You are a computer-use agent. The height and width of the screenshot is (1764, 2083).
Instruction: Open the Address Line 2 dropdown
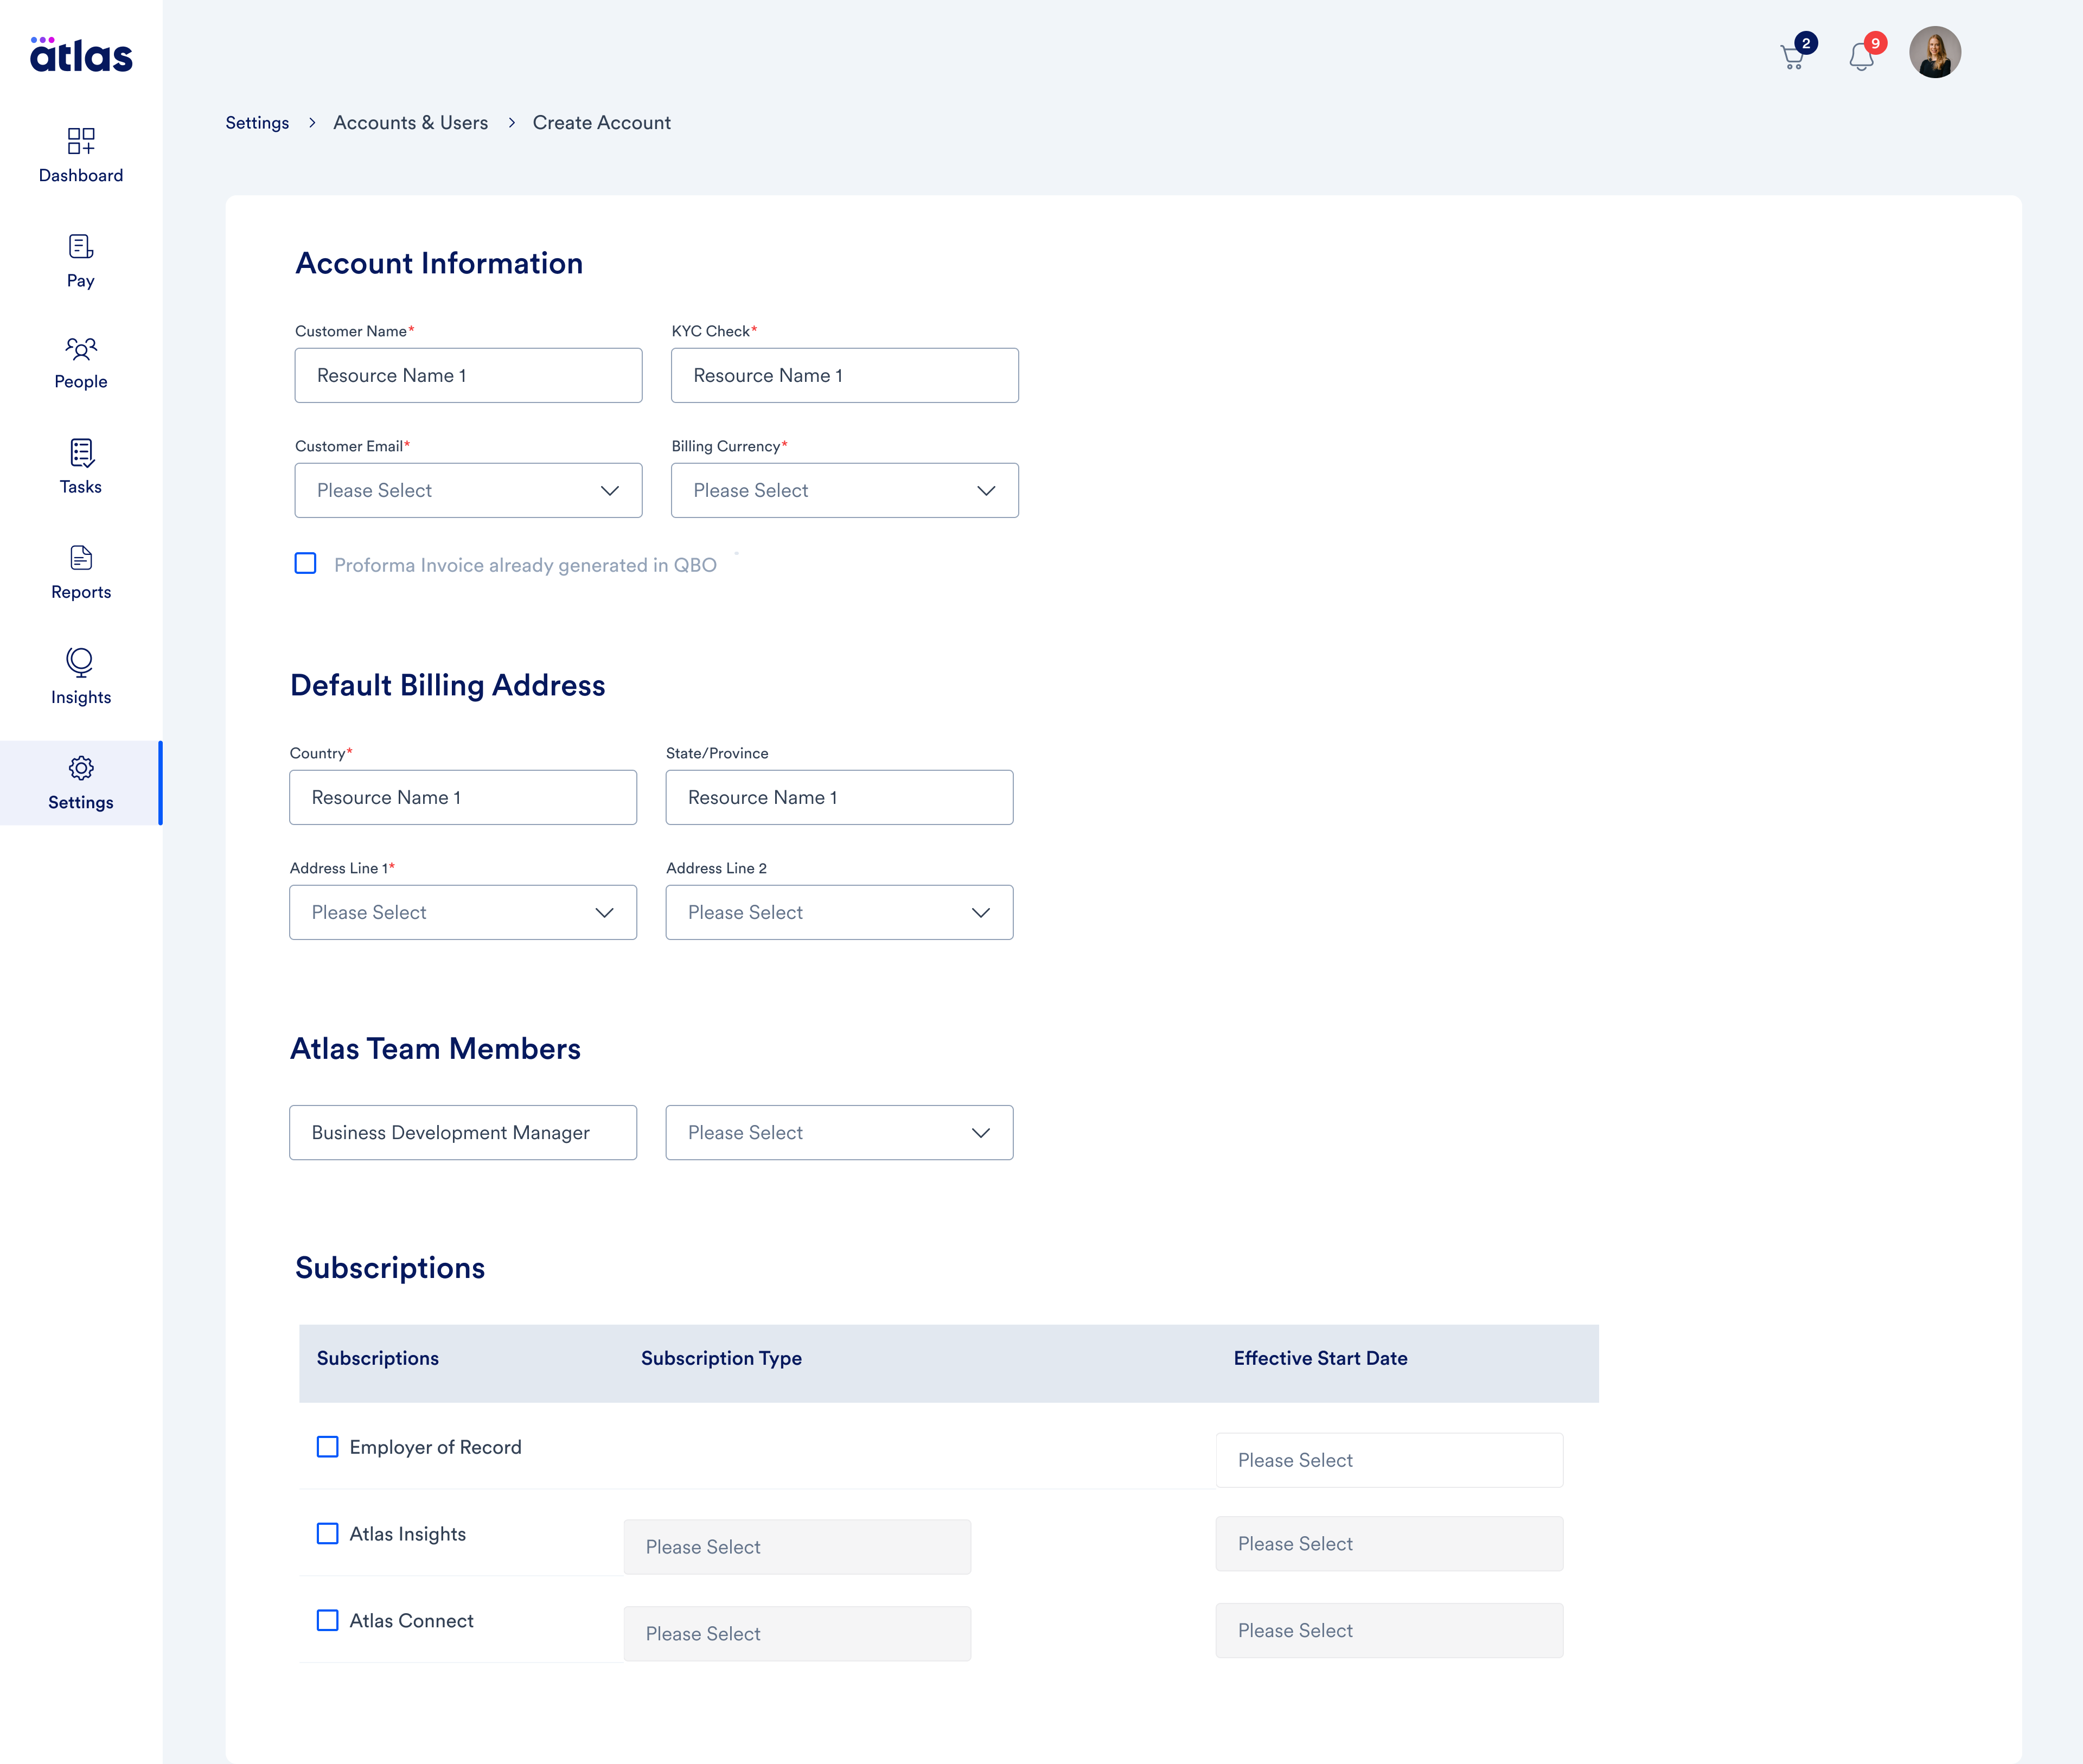point(840,912)
